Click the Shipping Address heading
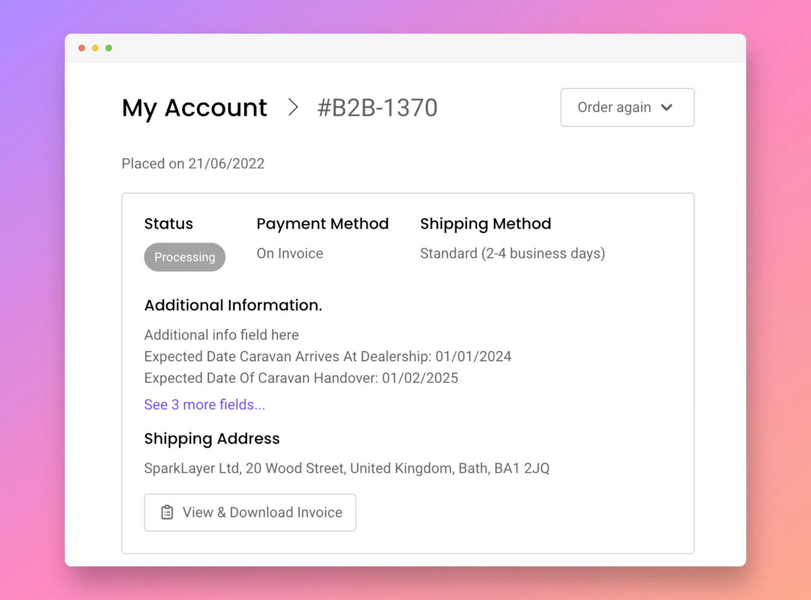The image size is (811, 600). 212,438
